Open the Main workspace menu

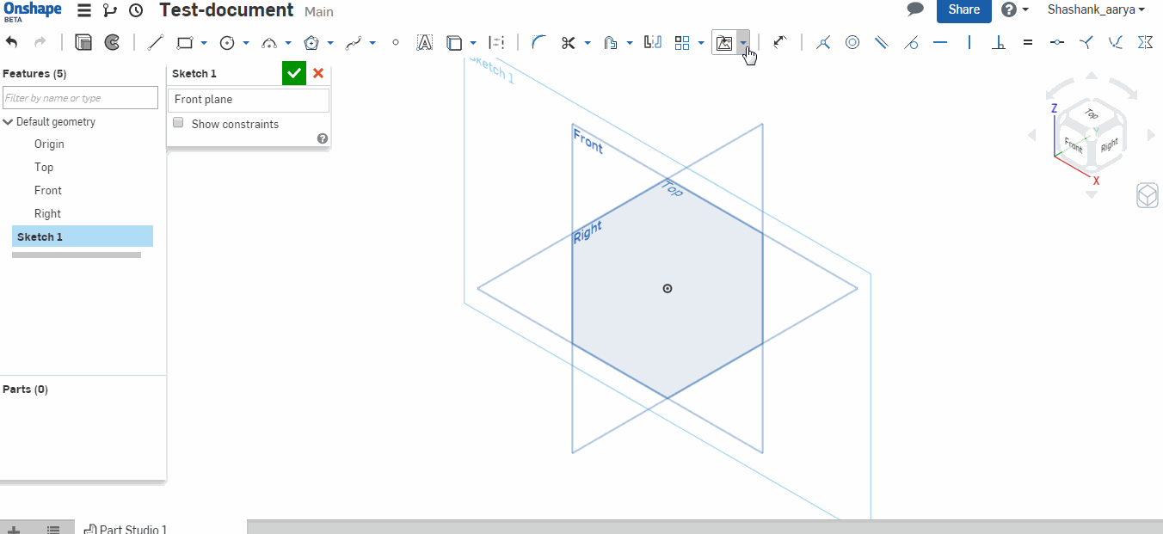click(318, 11)
